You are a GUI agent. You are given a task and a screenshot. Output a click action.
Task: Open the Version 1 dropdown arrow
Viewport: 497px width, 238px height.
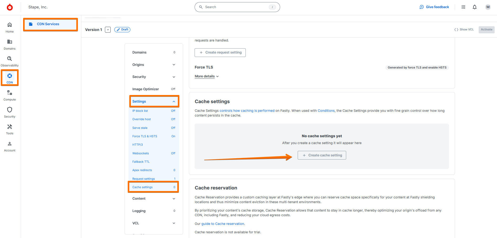click(108, 30)
